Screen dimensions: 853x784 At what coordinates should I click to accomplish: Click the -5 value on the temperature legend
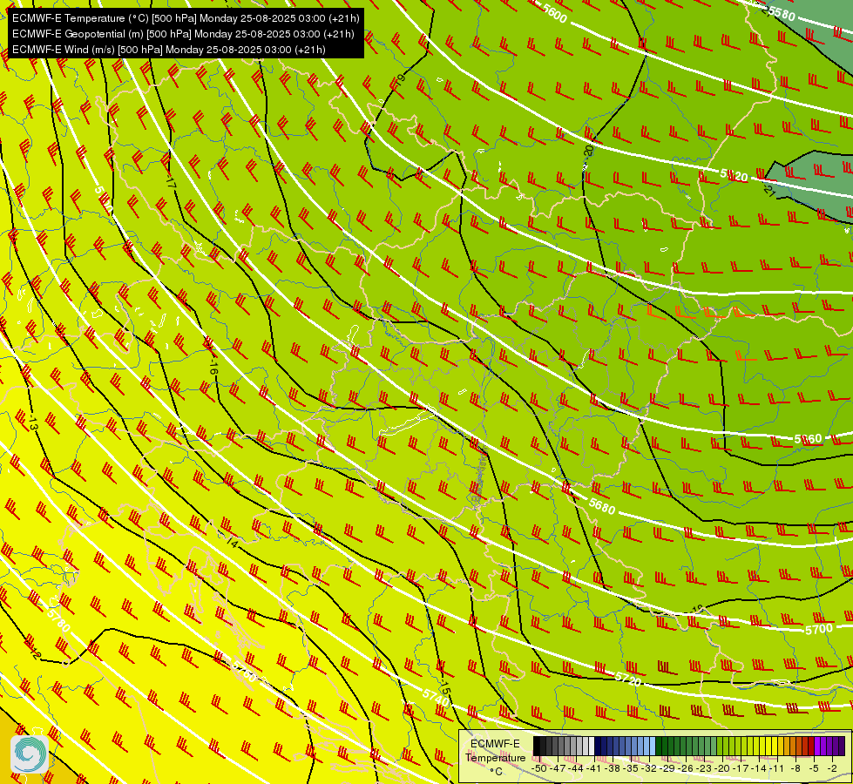813,768
